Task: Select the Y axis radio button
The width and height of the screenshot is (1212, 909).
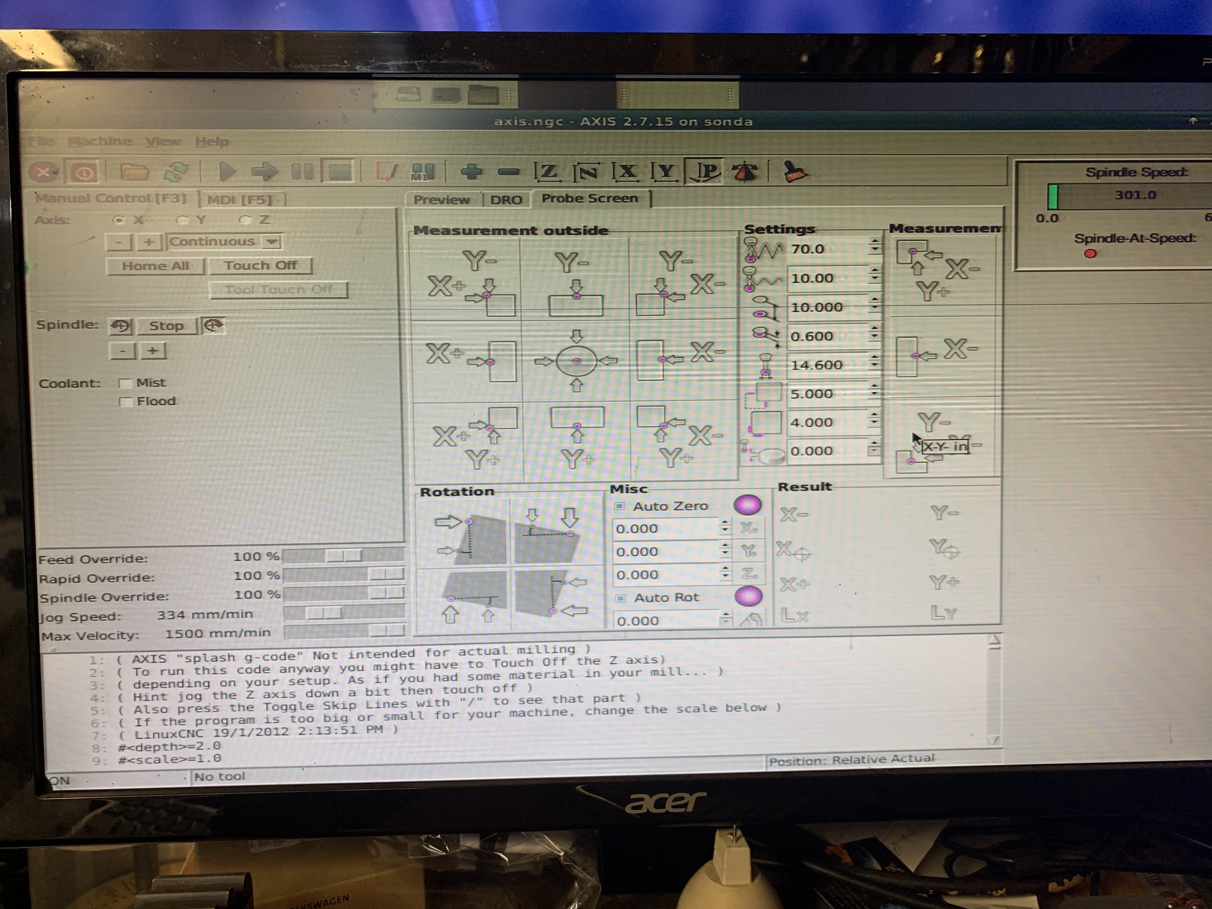Action: [x=182, y=220]
